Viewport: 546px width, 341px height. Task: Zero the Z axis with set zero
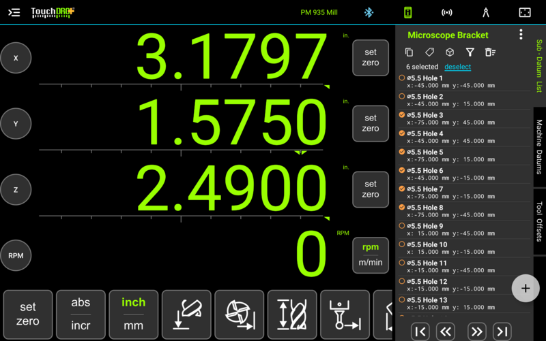(x=371, y=189)
